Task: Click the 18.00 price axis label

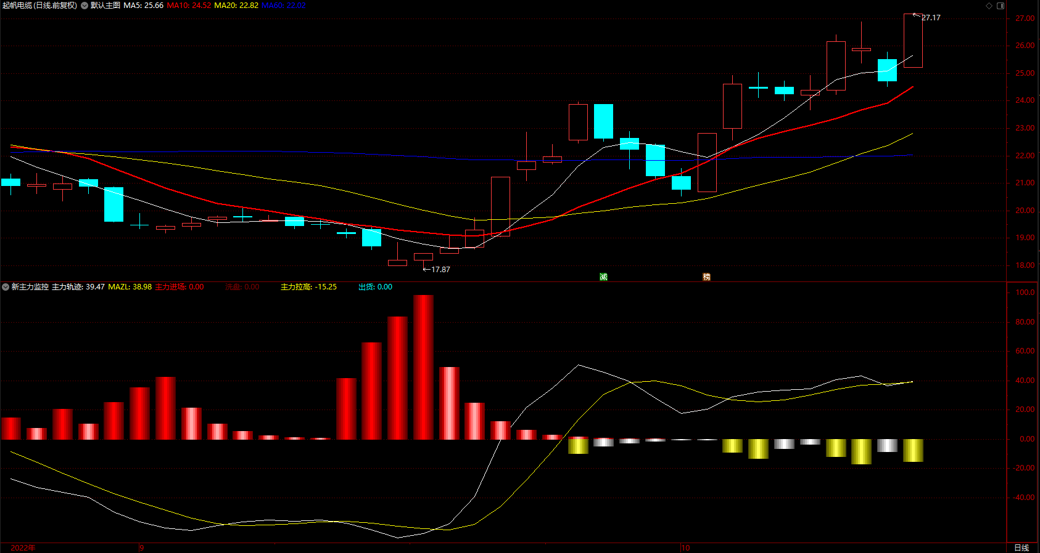Action: [x=1025, y=265]
